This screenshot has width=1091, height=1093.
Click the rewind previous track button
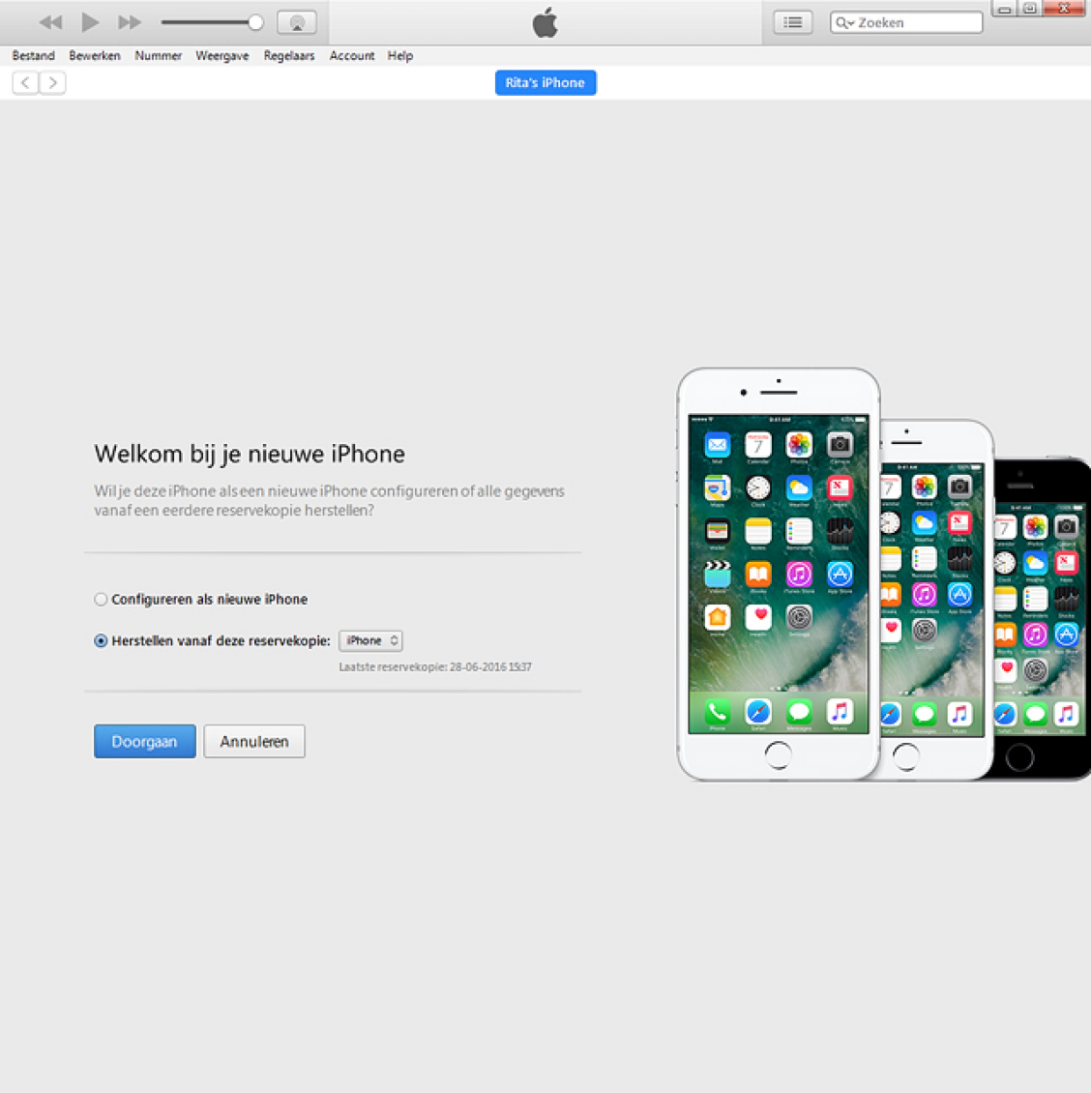[x=50, y=22]
